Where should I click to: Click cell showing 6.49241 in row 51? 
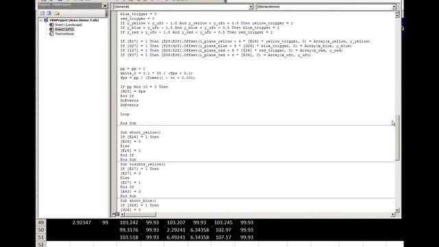point(176,237)
